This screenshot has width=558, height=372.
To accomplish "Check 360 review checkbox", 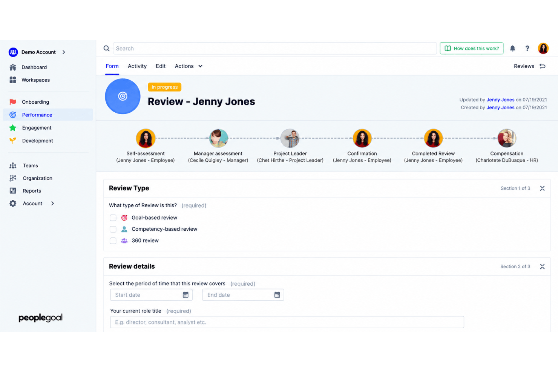I will click(x=113, y=241).
